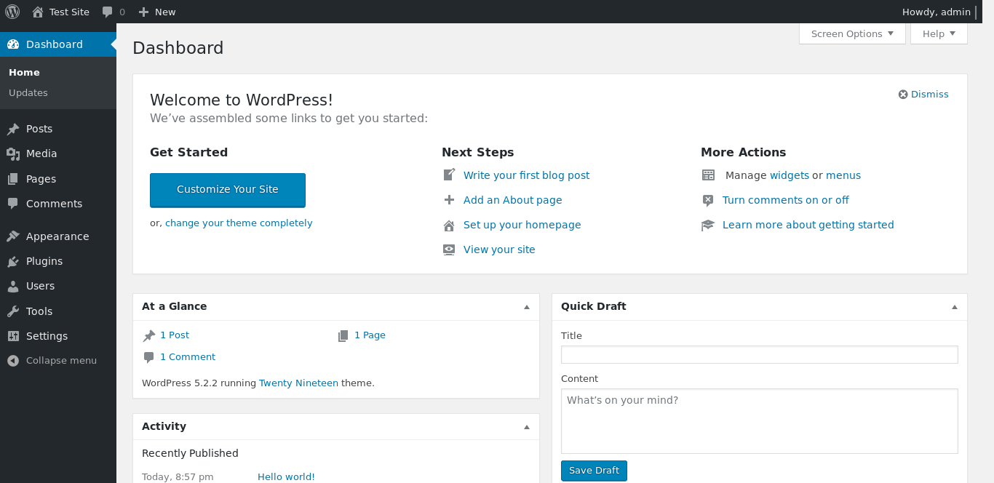Viewport: 994px width, 483px height.
Task: Click the Dismiss circled-x icon
Action: click(903, 95)
